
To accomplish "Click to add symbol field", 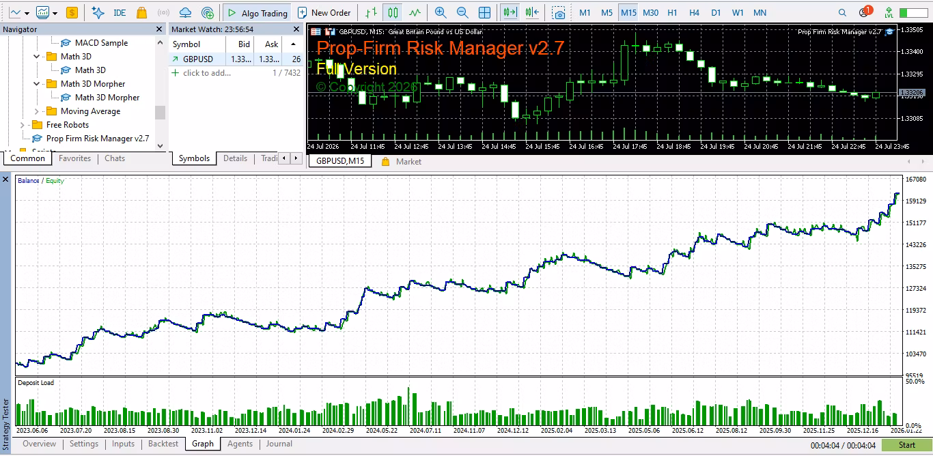I will tap(207, 73).
